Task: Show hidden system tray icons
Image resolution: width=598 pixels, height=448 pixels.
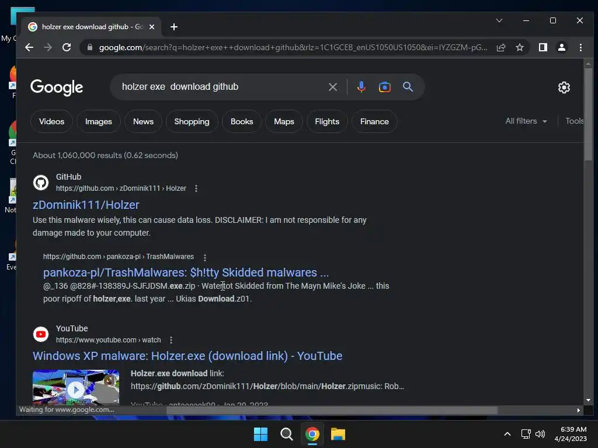Action: 507,434
